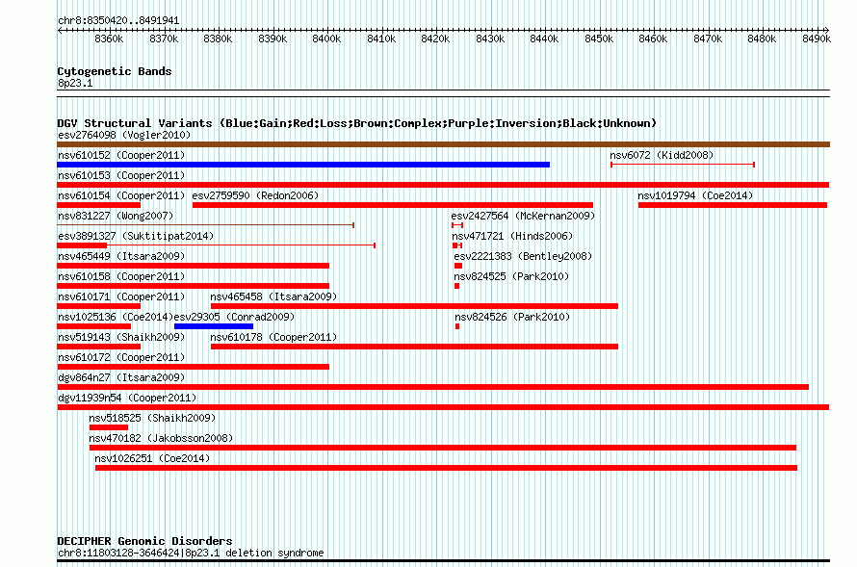Click the 8p23.1 cytogenetic band label
This screenshot has width=857, height=567.
(75, 83)
